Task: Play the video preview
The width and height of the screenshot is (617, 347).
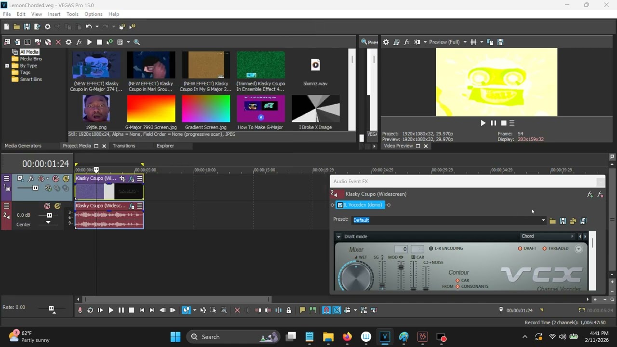Action: pyautogui.click(x=483, y=123)
